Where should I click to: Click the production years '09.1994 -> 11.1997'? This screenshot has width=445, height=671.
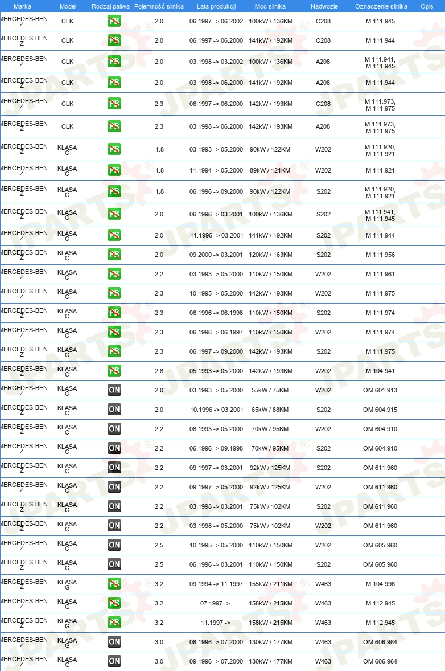[x=216, y=584]
